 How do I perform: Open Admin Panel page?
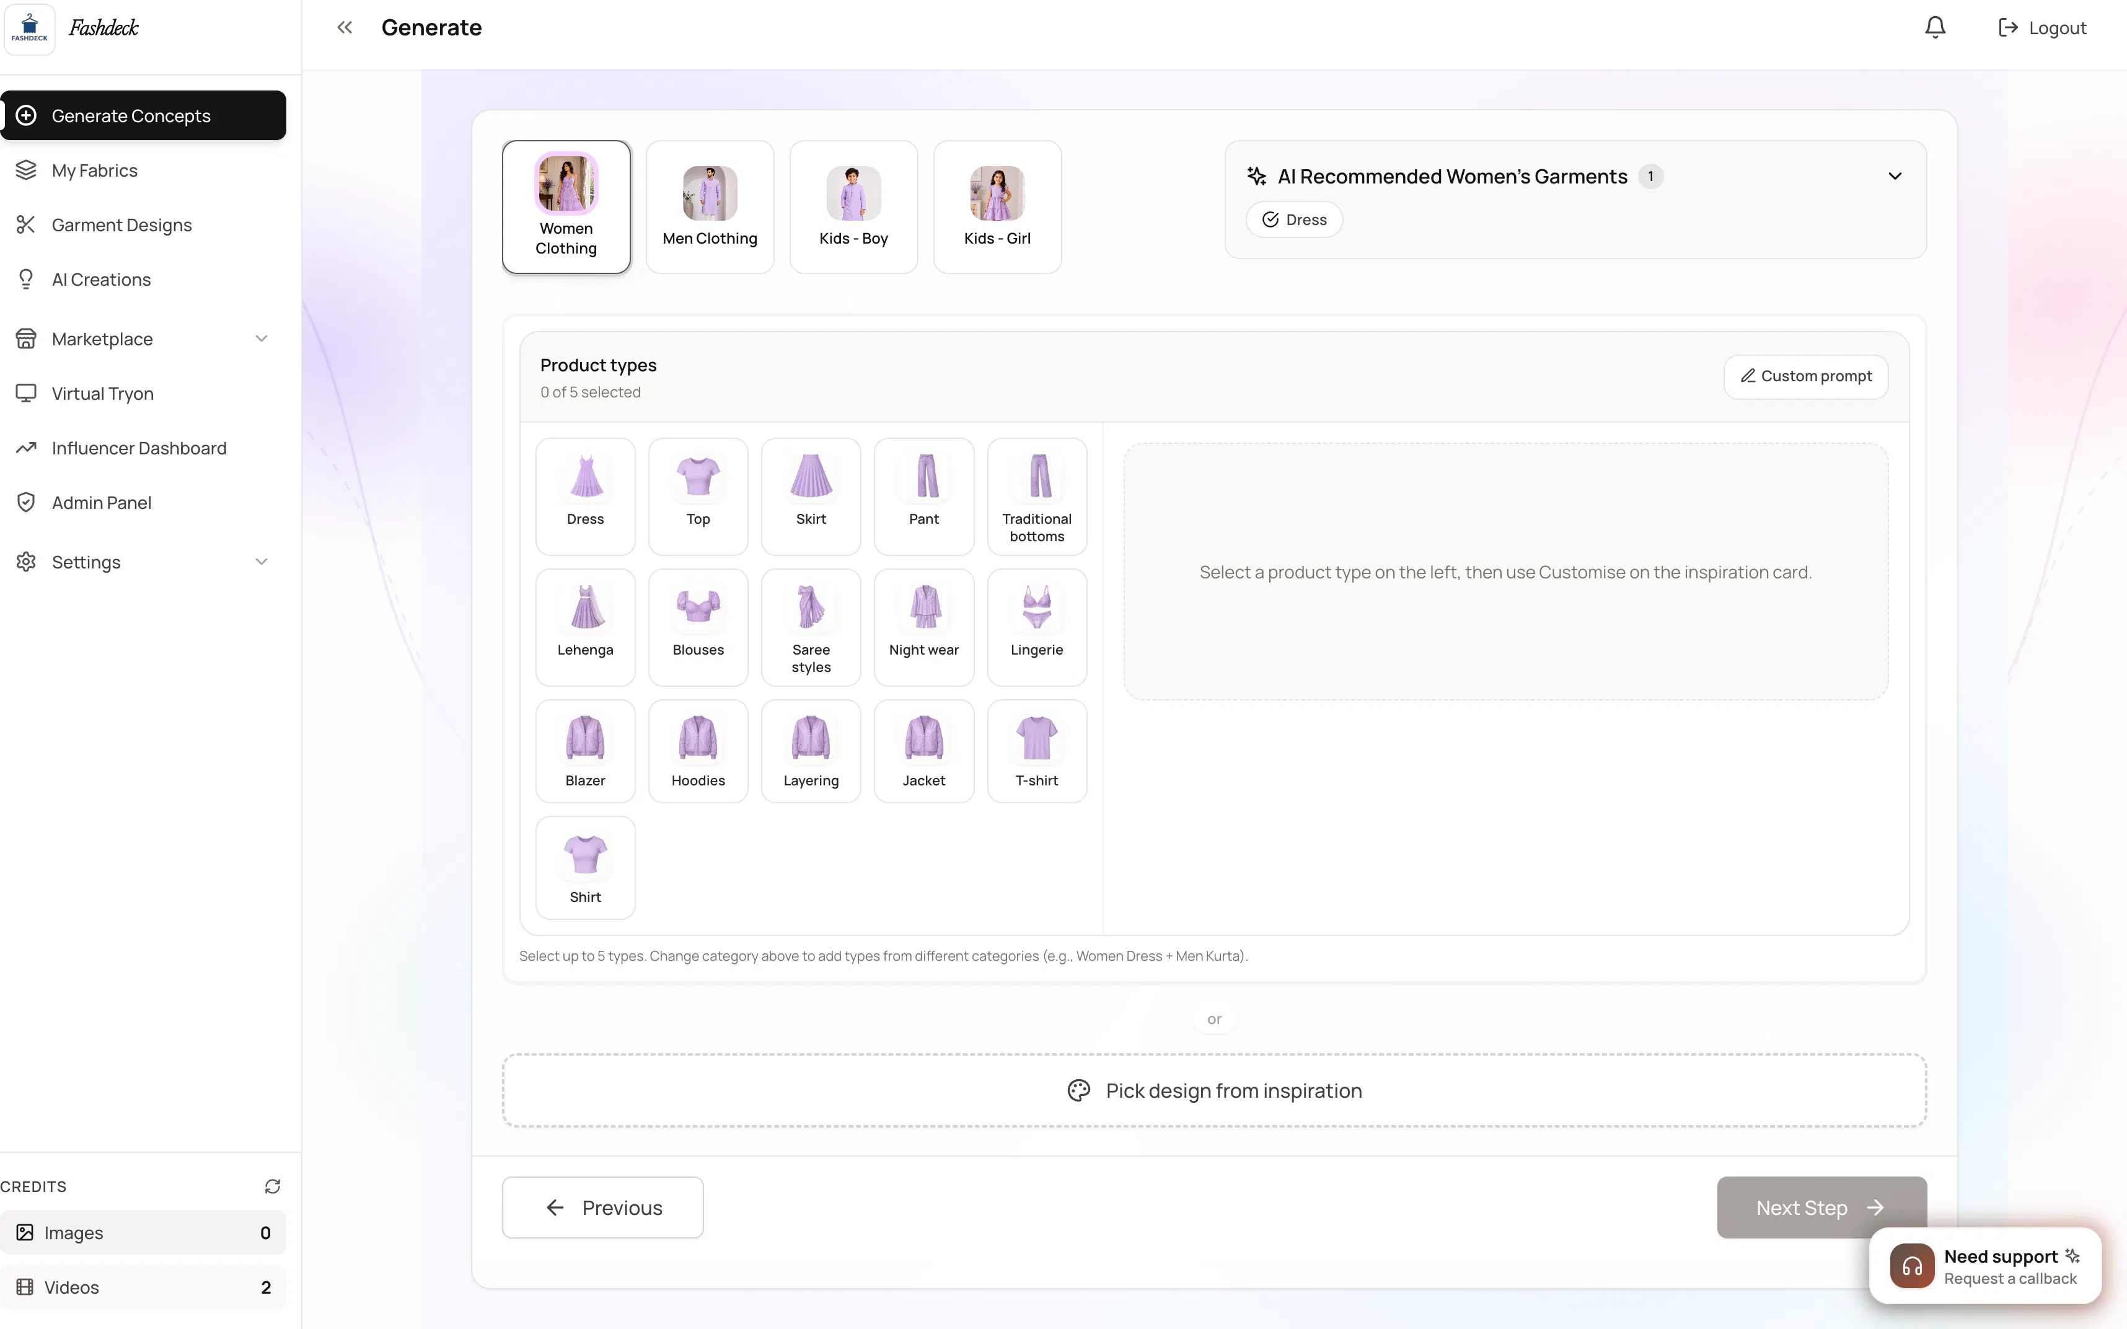pyautogui.click(x=143, y=503)
